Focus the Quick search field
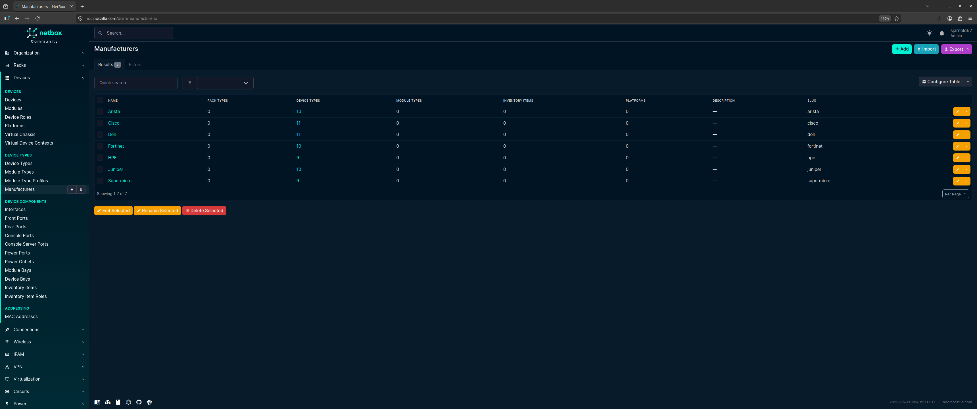This screenshot has width=977, height=409. click(136, 83)
